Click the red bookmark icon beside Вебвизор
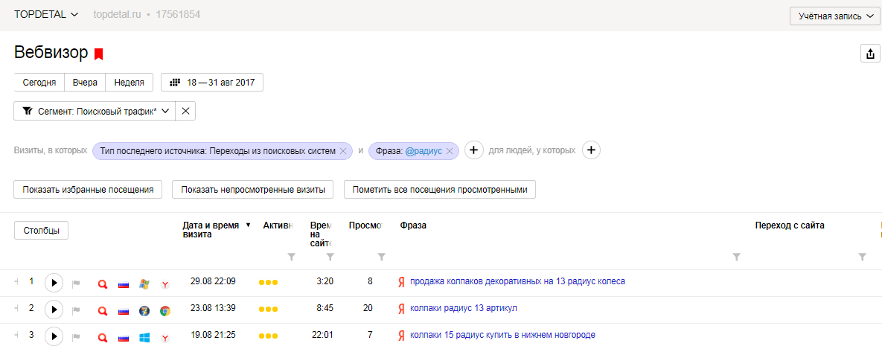 pos(98,54)
